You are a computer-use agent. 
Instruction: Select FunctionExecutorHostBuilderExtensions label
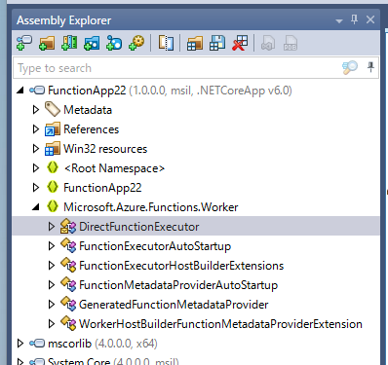point(181,266)
